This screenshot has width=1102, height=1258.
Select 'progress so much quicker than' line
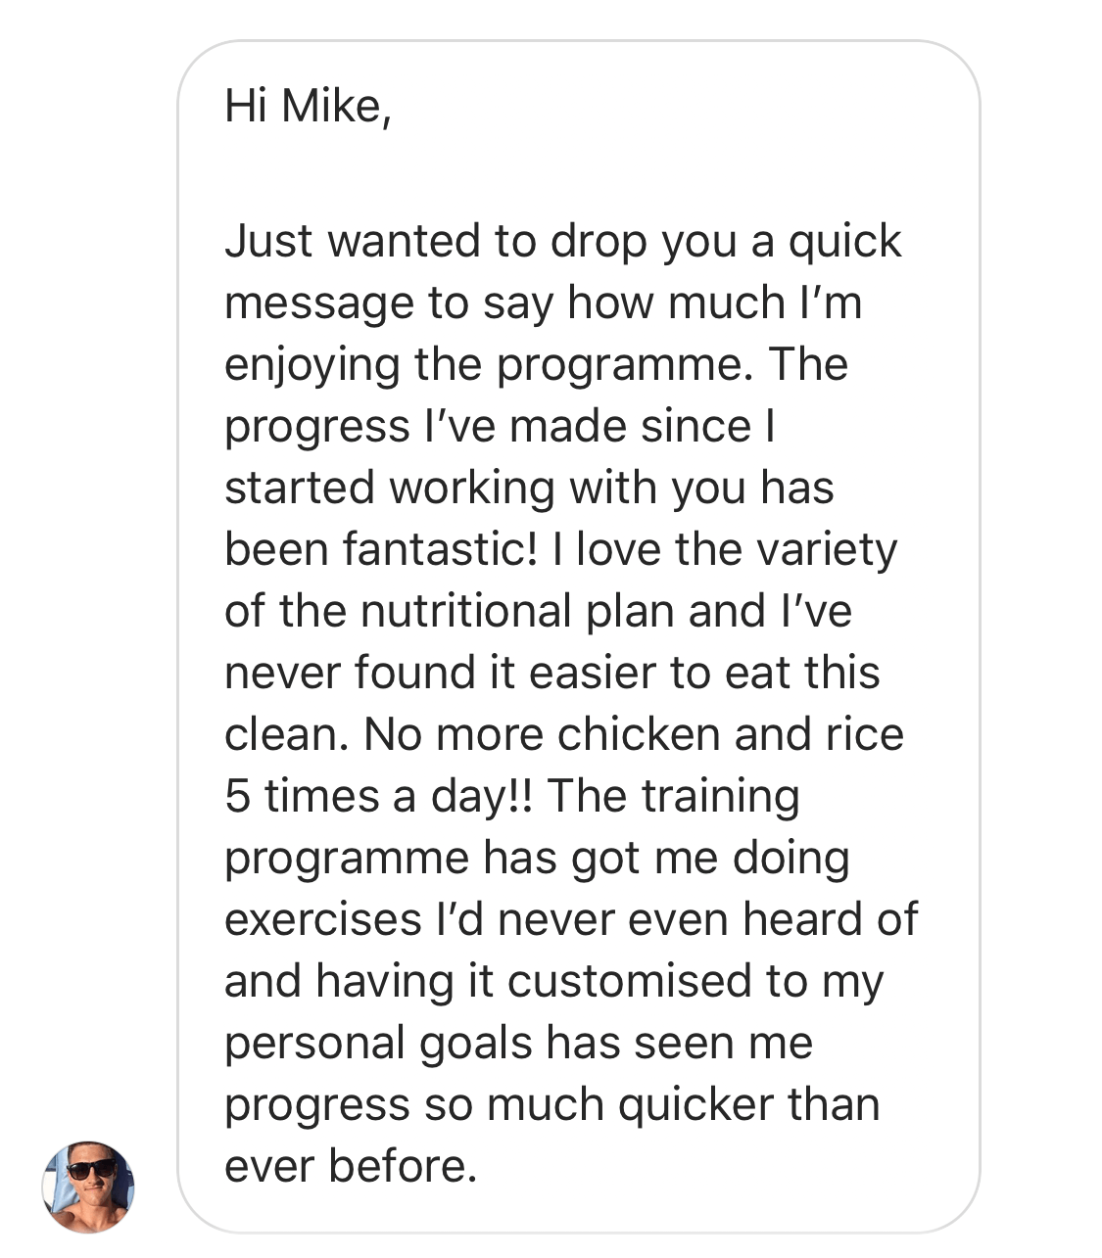551,1105
